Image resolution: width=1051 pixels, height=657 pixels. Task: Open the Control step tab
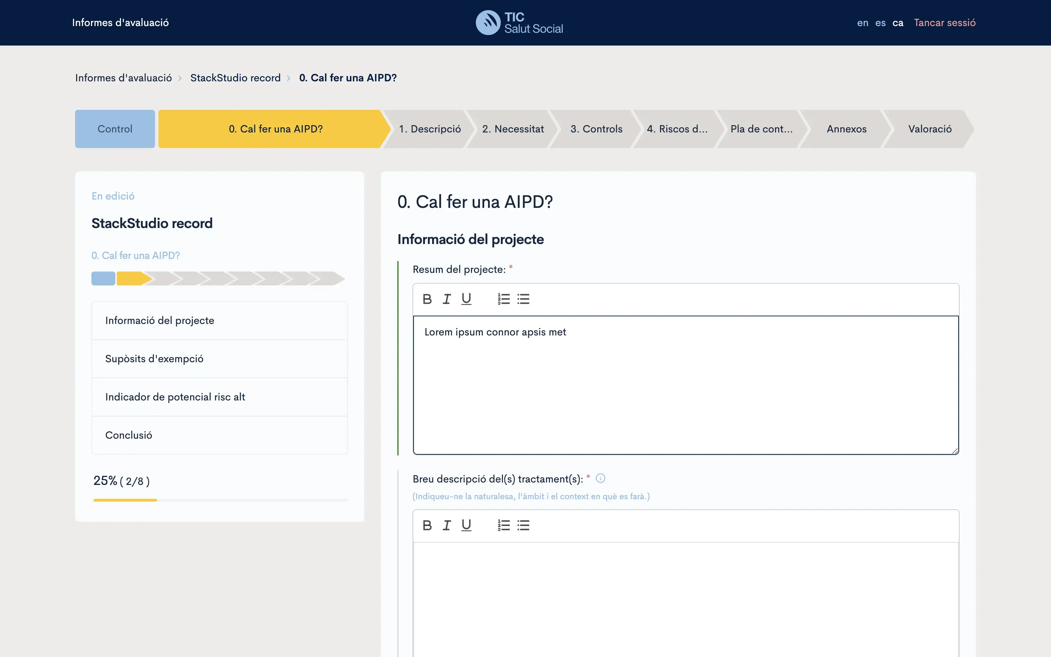(x=115, y=129)
